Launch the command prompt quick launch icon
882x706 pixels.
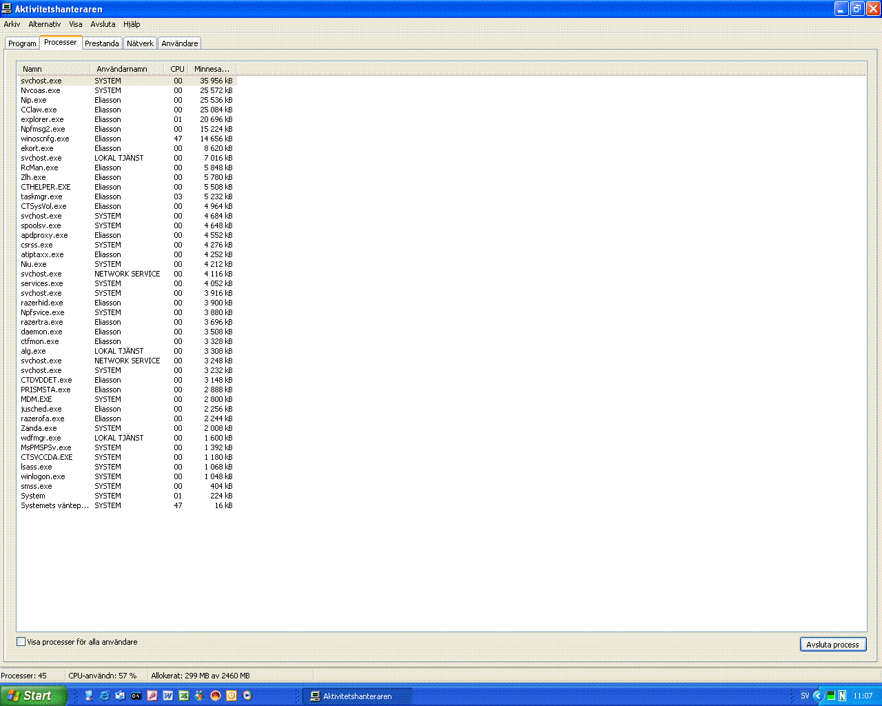(136, 696)
